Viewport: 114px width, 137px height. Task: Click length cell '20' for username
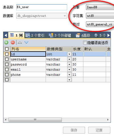(78, 59)
